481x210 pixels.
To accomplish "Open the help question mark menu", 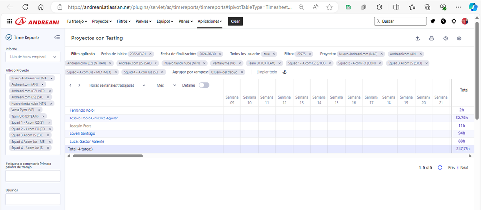I will [x=443, y=21].
